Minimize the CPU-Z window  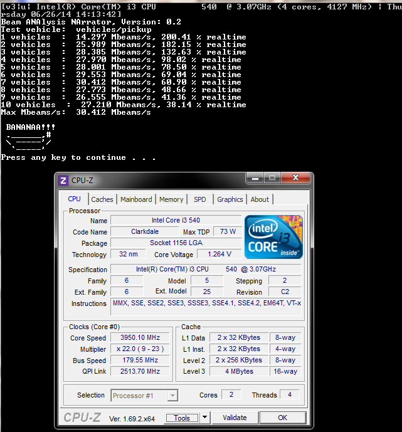pyautogui.click(x=255, y=178)
